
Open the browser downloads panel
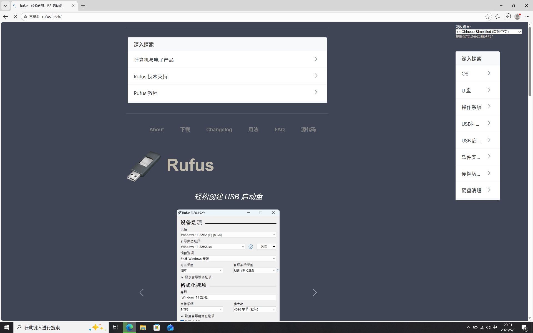click(507, 17)
